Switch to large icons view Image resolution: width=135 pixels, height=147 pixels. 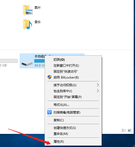pyautogui.click(x=130, y=131)
